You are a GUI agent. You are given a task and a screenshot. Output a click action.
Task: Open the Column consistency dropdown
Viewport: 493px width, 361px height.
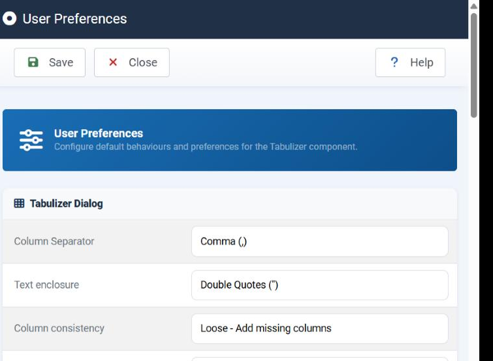pos(320,328)
